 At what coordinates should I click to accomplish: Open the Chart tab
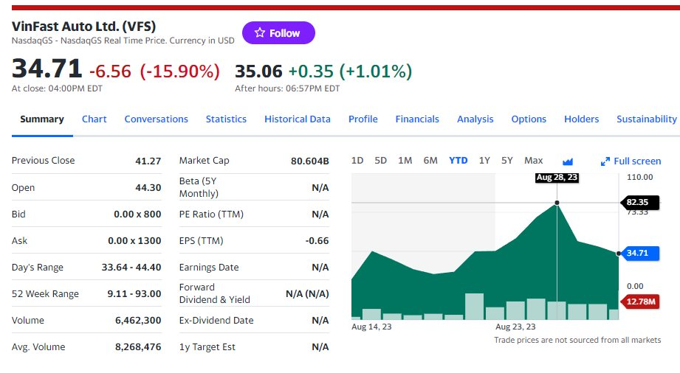[95, 119]
